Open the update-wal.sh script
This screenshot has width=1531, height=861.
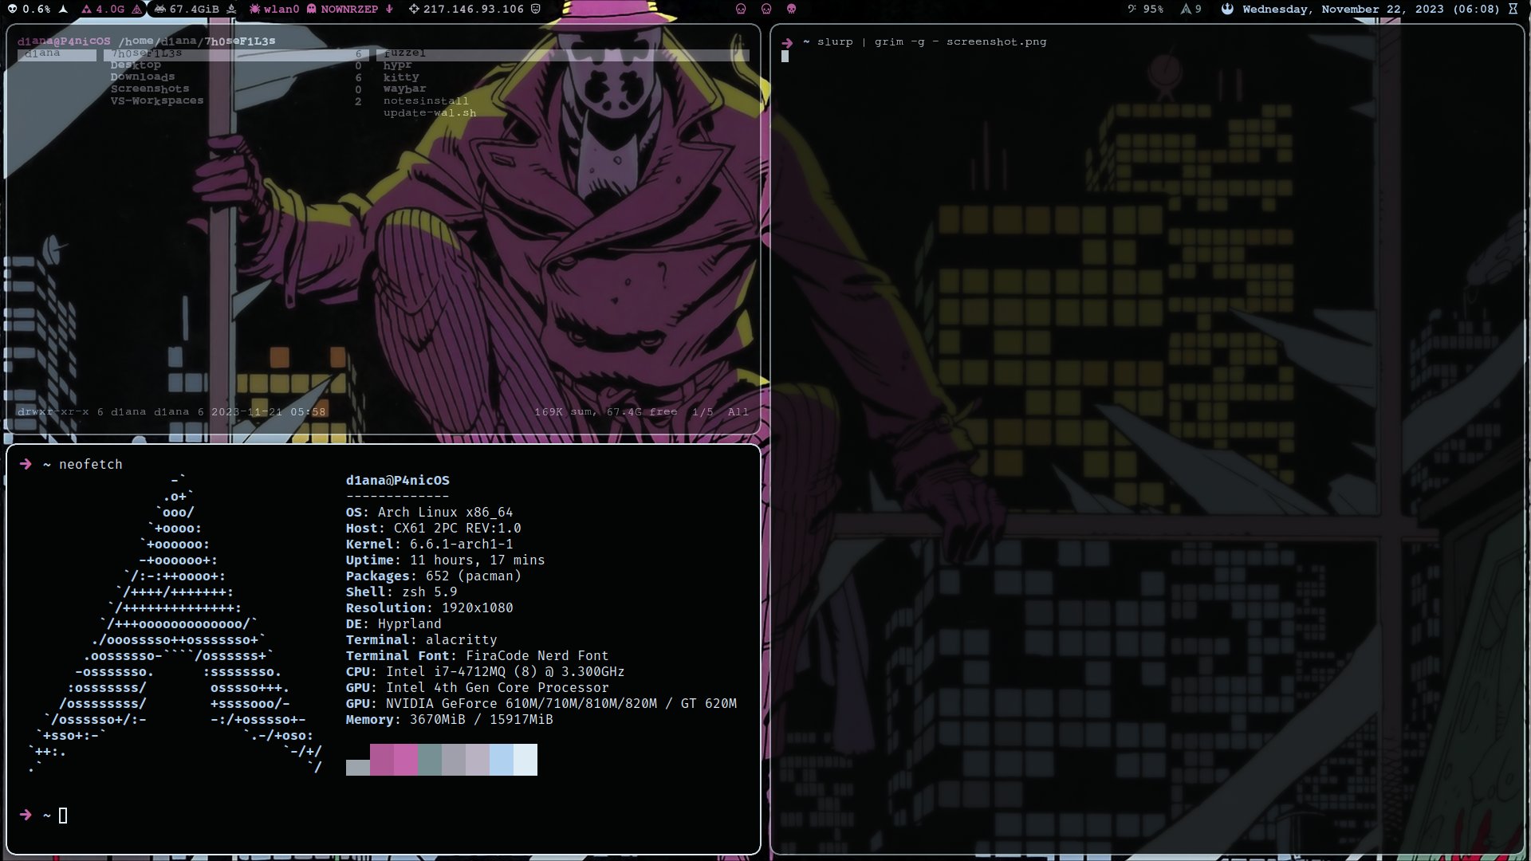429,112
